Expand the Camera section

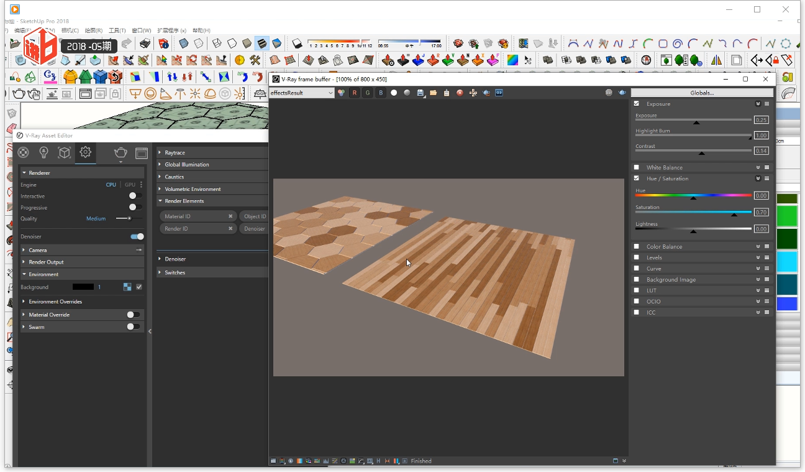[x=83, y=250]
